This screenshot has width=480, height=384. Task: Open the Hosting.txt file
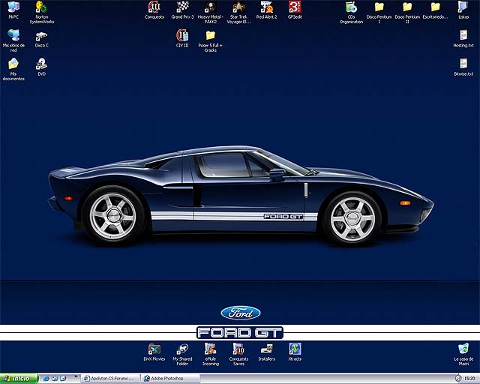463,35
